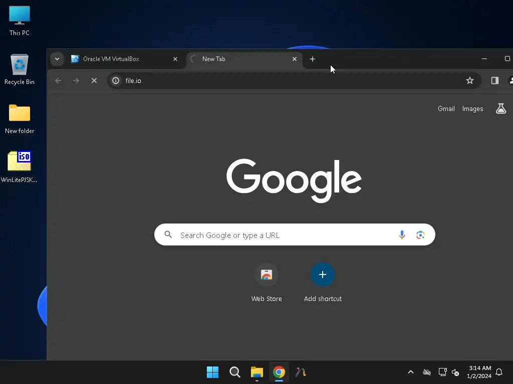This screenshot has height=384, width=513.
Task: Stop loading the page
Action: click(94, 80)
